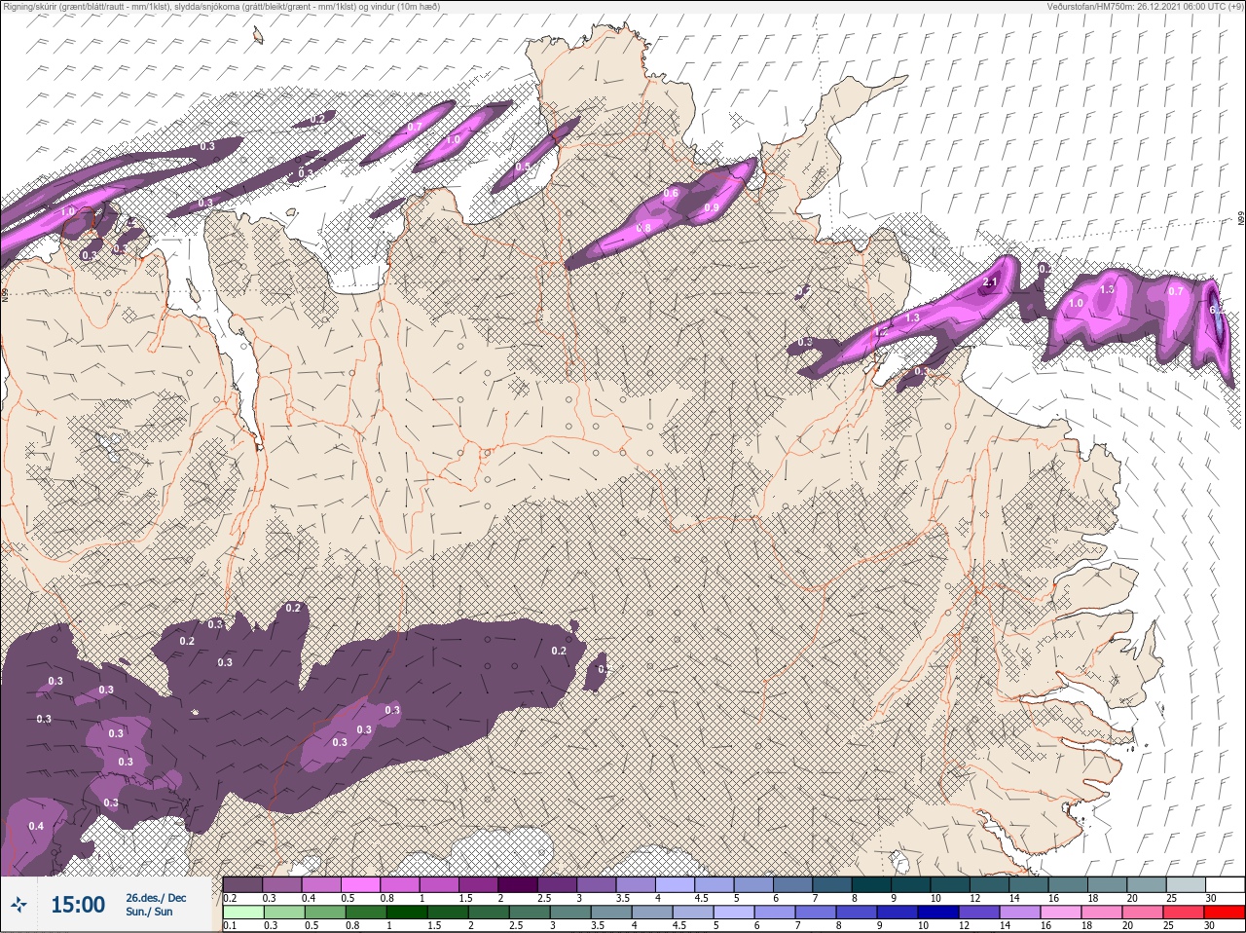Click the 1.2 precipitation value on map
The width and height of the screenshot is (1246, 933).
click(882, 332)
